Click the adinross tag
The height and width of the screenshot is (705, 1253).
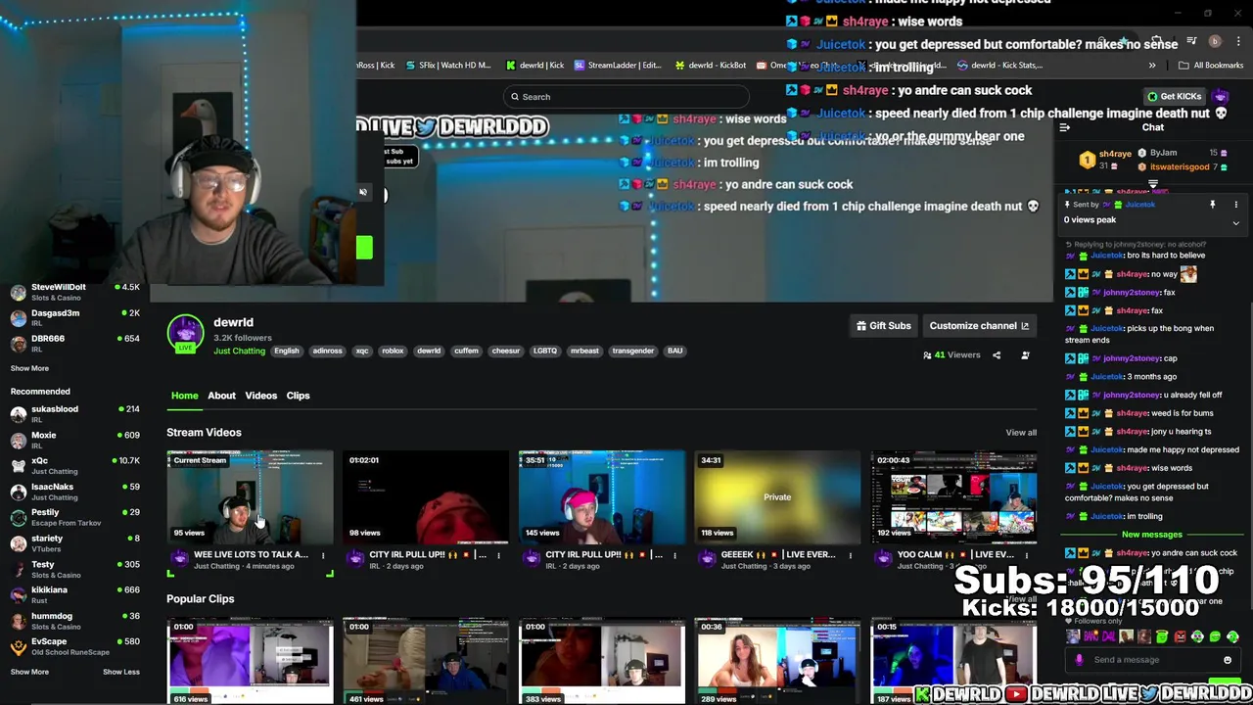[327, 352]
